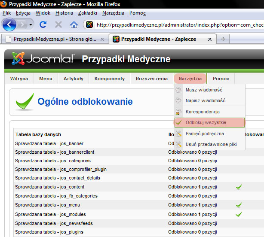Image resolution: width=264 pixels, height=237 pixels.
Task: Click 'Sprawdzana tabela - jos_banner' row text
Action: click(49, 143)
